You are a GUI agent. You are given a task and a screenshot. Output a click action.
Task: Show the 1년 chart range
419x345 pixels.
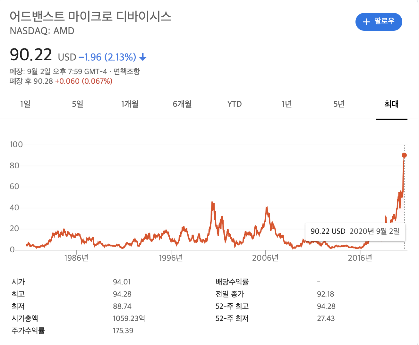[287, 104]
